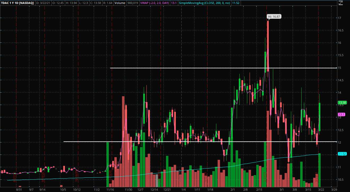Click the drawing set icon at top right
The image size is (350, 192).
[x=341, y=3]
